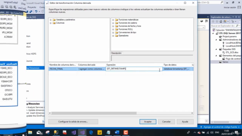Select the Varios folder in Solution Explorer
The width and height of the screenshot is (242, 136).
[x=225, y=62]
